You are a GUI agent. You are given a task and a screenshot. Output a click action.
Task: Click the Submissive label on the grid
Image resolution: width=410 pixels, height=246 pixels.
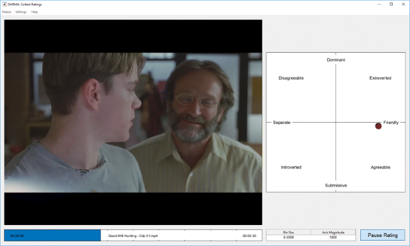336,186
